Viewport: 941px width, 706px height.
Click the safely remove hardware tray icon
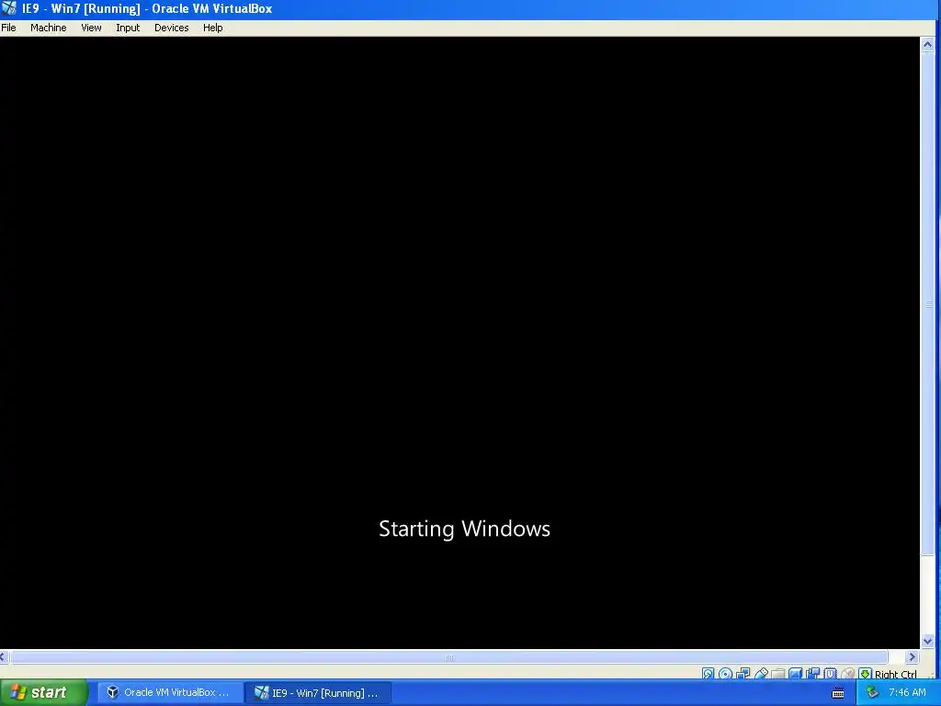pyautogui.click(x=872, y=692)
